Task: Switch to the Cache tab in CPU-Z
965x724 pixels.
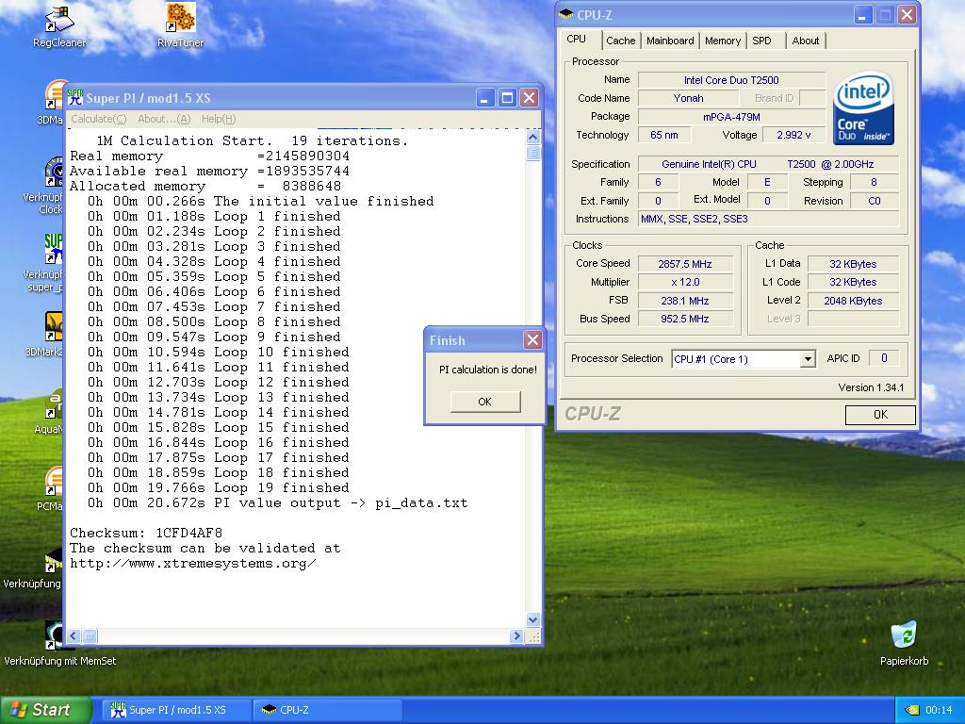Action: [620, 41]
